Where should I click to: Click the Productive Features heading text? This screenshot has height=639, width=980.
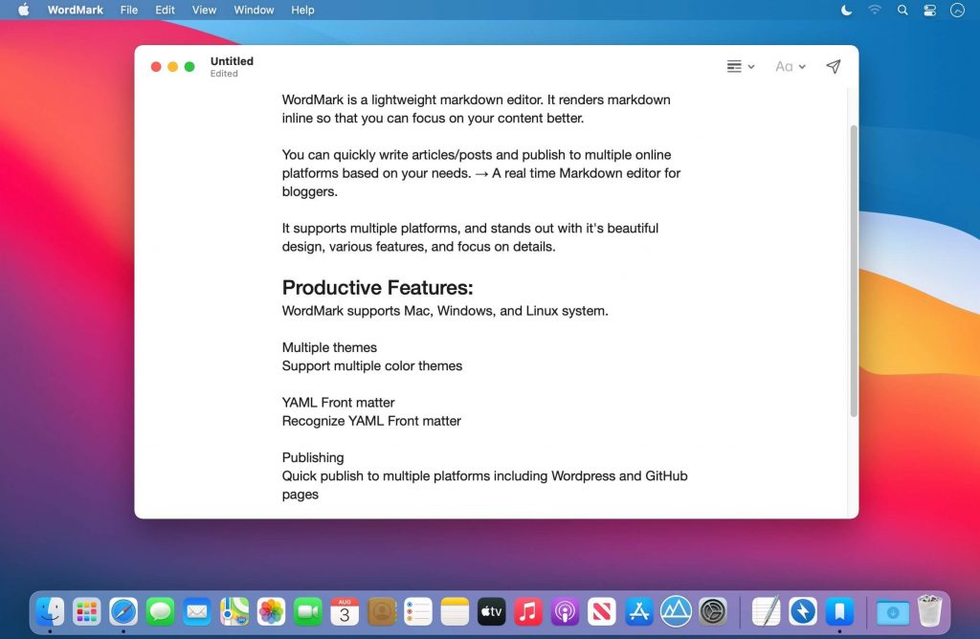[377, 288]
